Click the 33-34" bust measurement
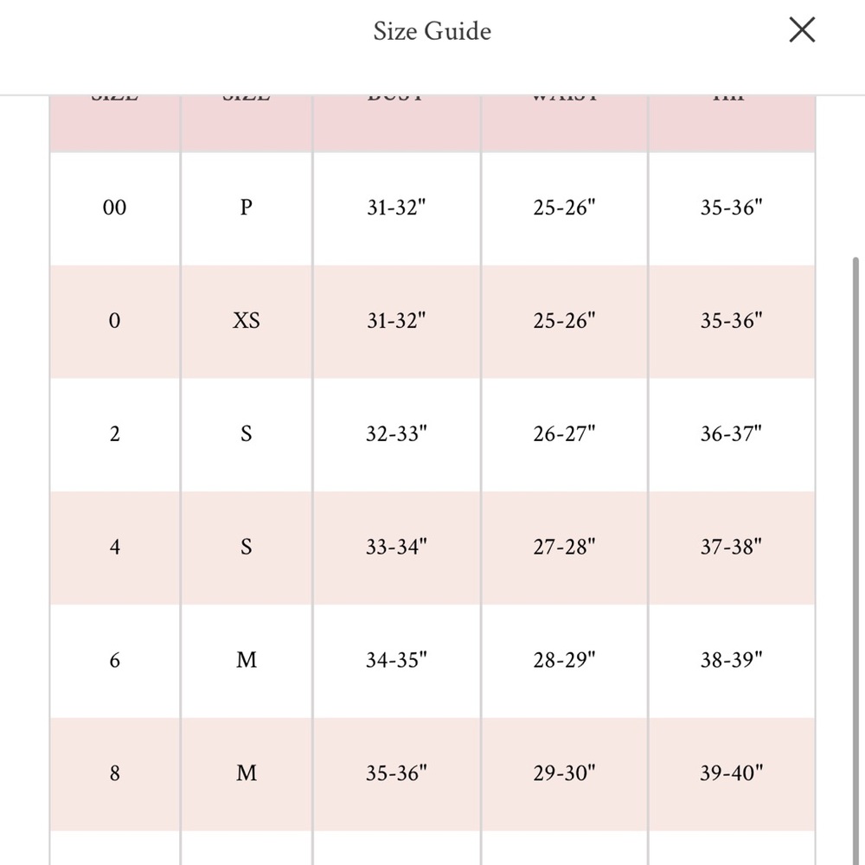 pyautogui.click(x=396, y=548)
